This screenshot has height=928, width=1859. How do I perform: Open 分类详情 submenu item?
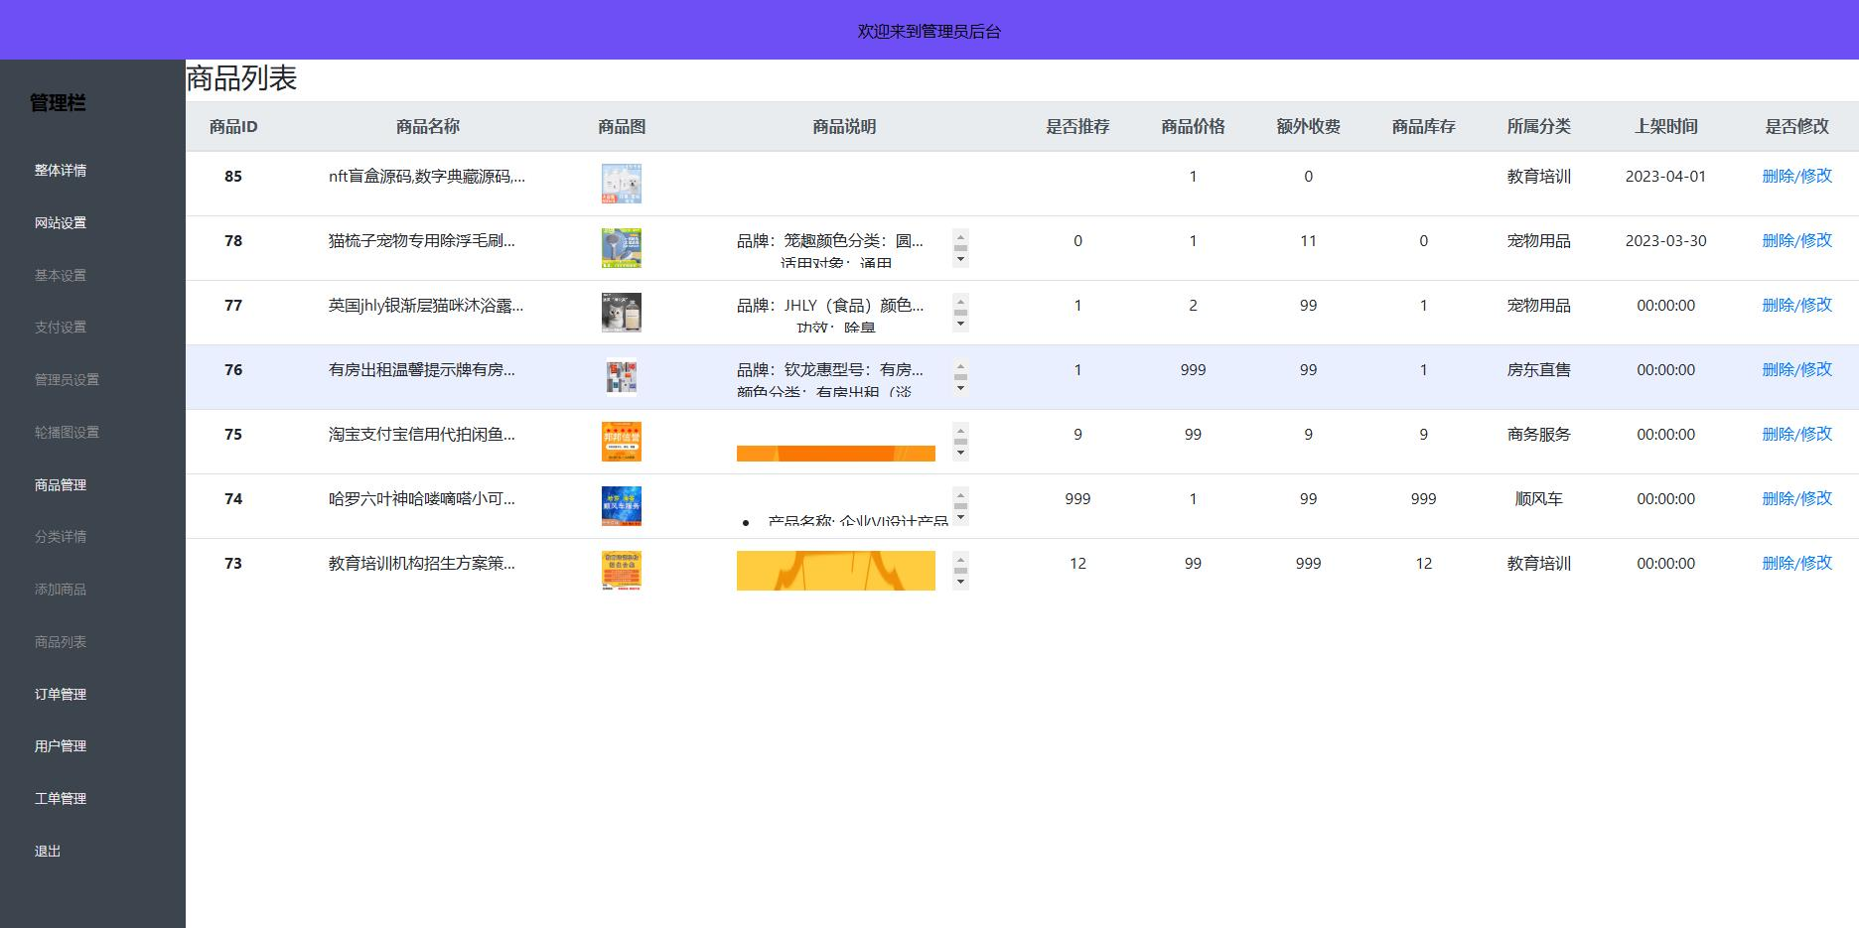coord(61,537)
